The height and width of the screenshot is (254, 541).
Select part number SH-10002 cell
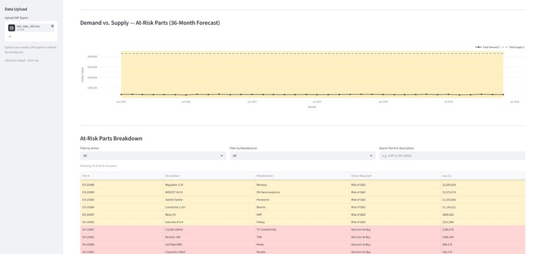point(121,237)
